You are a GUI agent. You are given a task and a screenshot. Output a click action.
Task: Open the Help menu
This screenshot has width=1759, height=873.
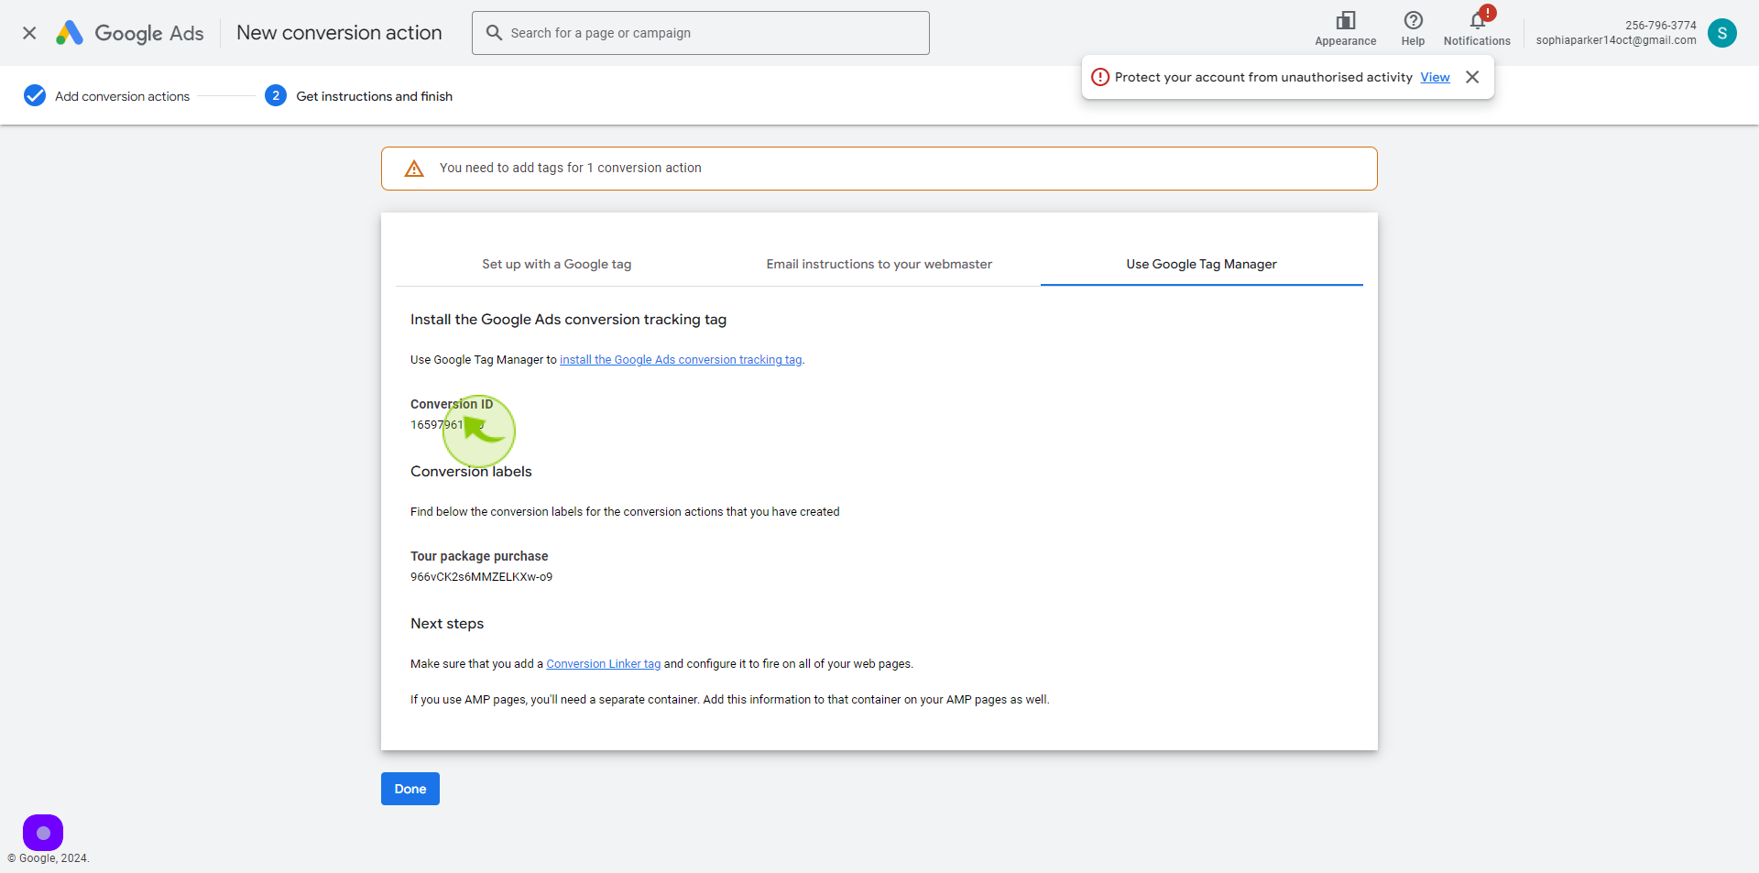[x=1413, y=28]
